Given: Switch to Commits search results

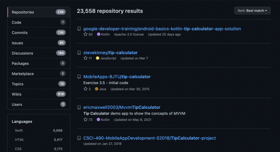Looking at the screenshot, I should pos(39,33).
